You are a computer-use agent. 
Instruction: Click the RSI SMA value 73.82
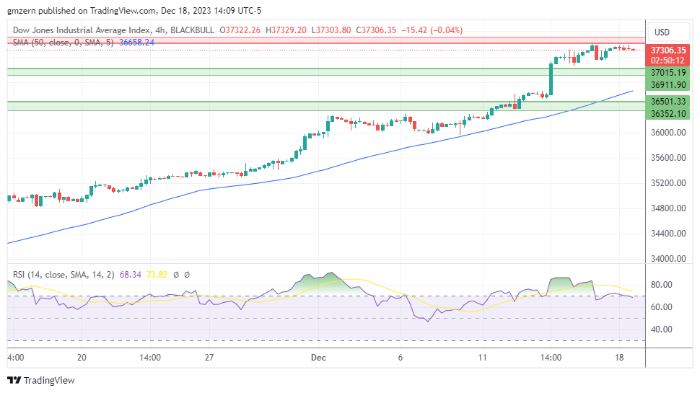[157, 275]
